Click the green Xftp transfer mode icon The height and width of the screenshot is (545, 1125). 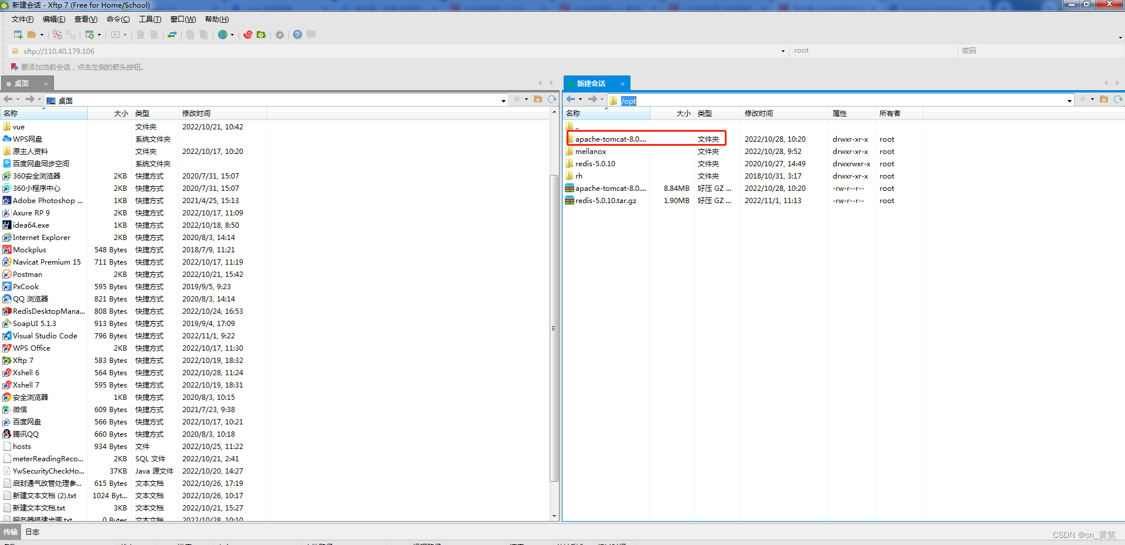[x=261, y=35]
